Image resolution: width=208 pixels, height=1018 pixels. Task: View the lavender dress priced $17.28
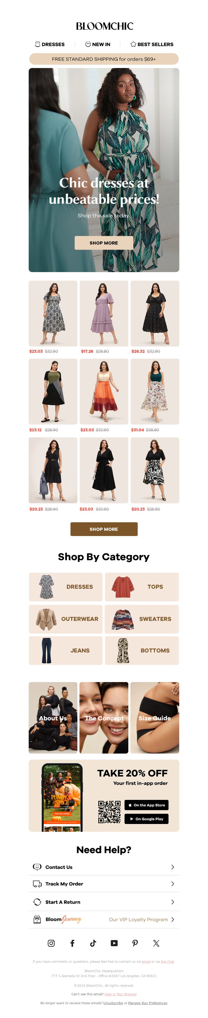pyautogui.click(x=104, y=313)
